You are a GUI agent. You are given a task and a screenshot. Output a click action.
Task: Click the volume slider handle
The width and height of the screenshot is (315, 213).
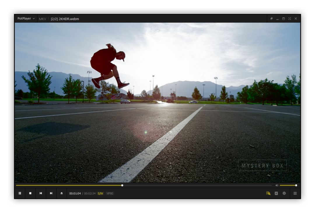click(296, 186)
